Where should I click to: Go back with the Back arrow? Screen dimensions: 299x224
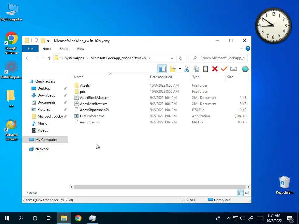pos(28,58)
